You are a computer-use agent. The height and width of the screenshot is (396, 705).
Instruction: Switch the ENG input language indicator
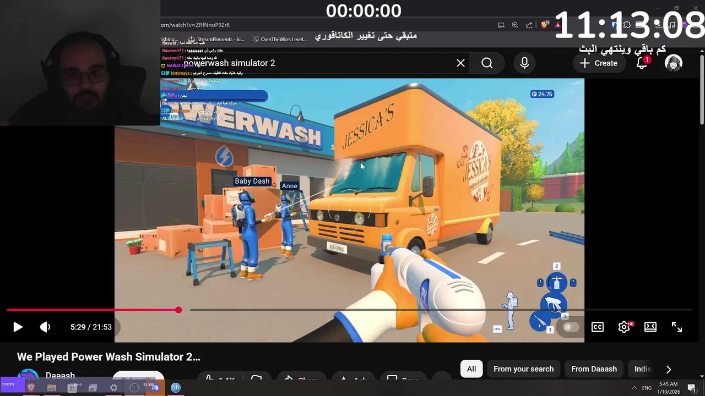coord(647,388)
